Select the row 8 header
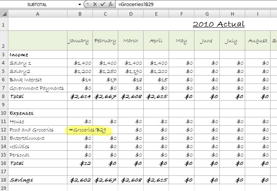The height and width of the screenshot is (191, 277). click(4, 96)
